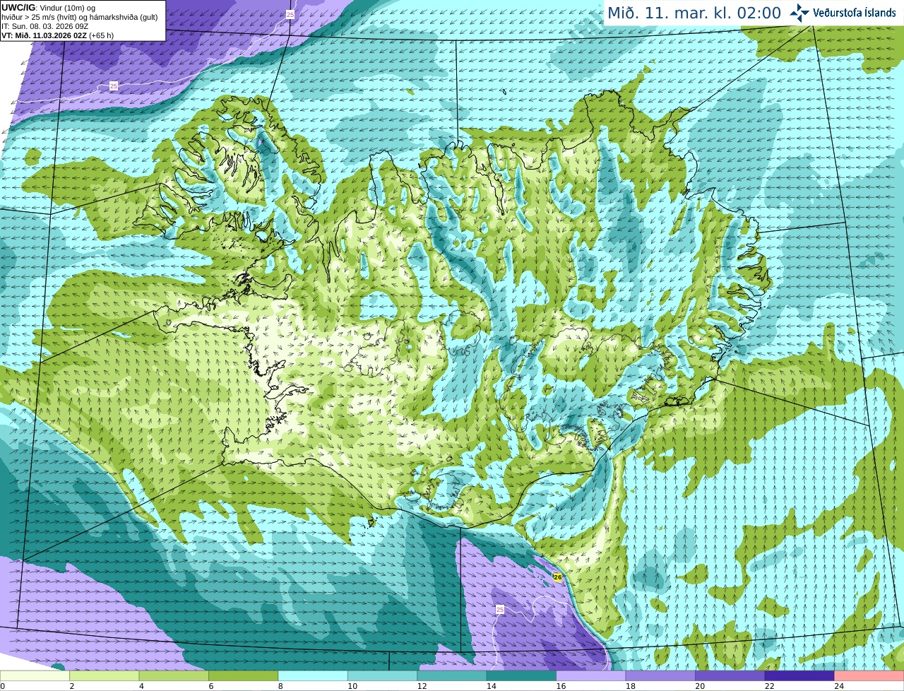
Task: Select the 8–10 m/s light cyan legend swatch
Action: point(313,676)
